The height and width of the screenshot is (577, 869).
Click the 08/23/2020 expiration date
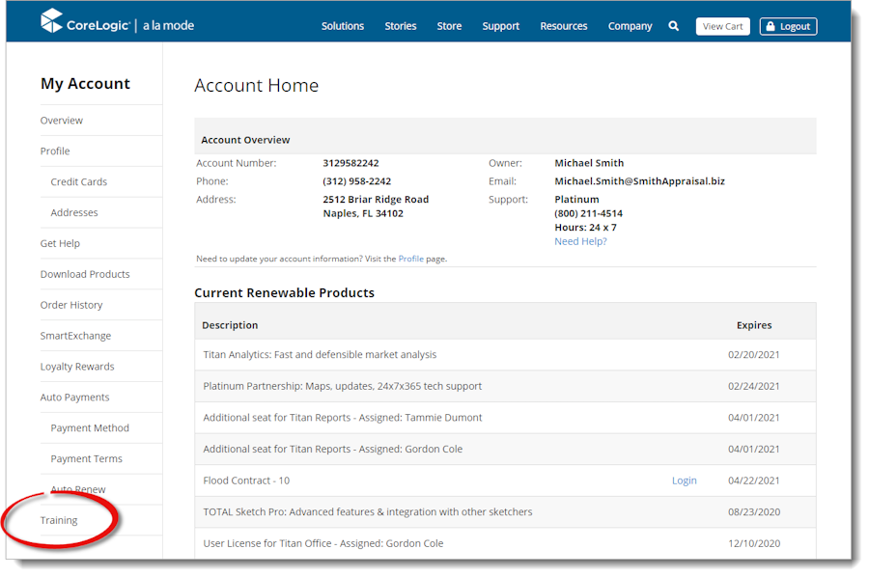tap(754, 512)
